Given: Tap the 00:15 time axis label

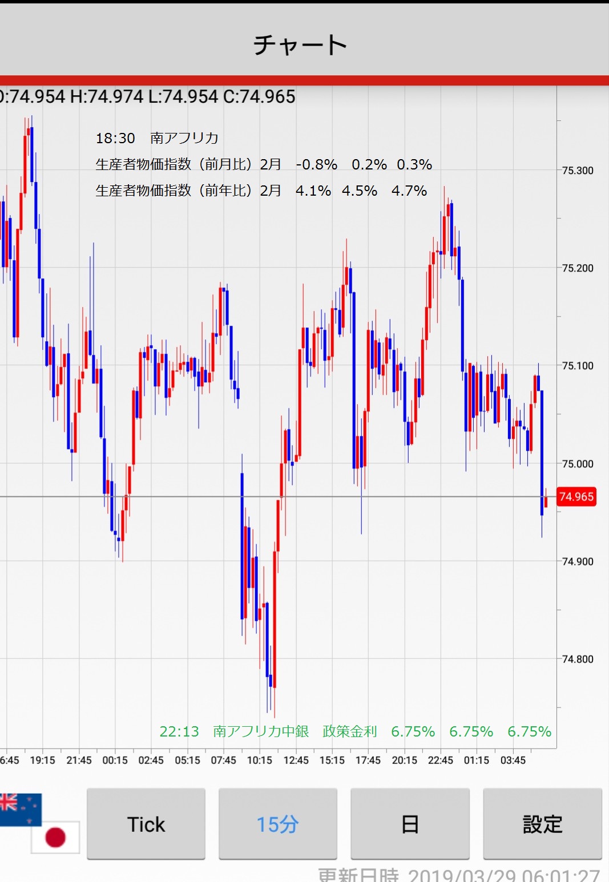Looking at the screenshot, I should (x=115, y=760).
